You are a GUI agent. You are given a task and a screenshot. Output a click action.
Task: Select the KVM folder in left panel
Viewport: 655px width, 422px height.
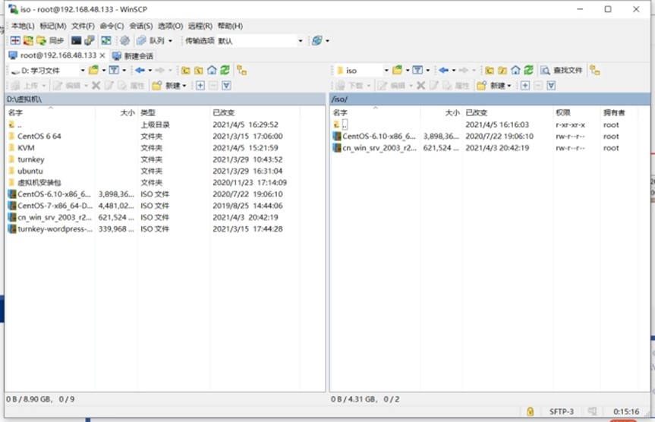click(26, 148)
